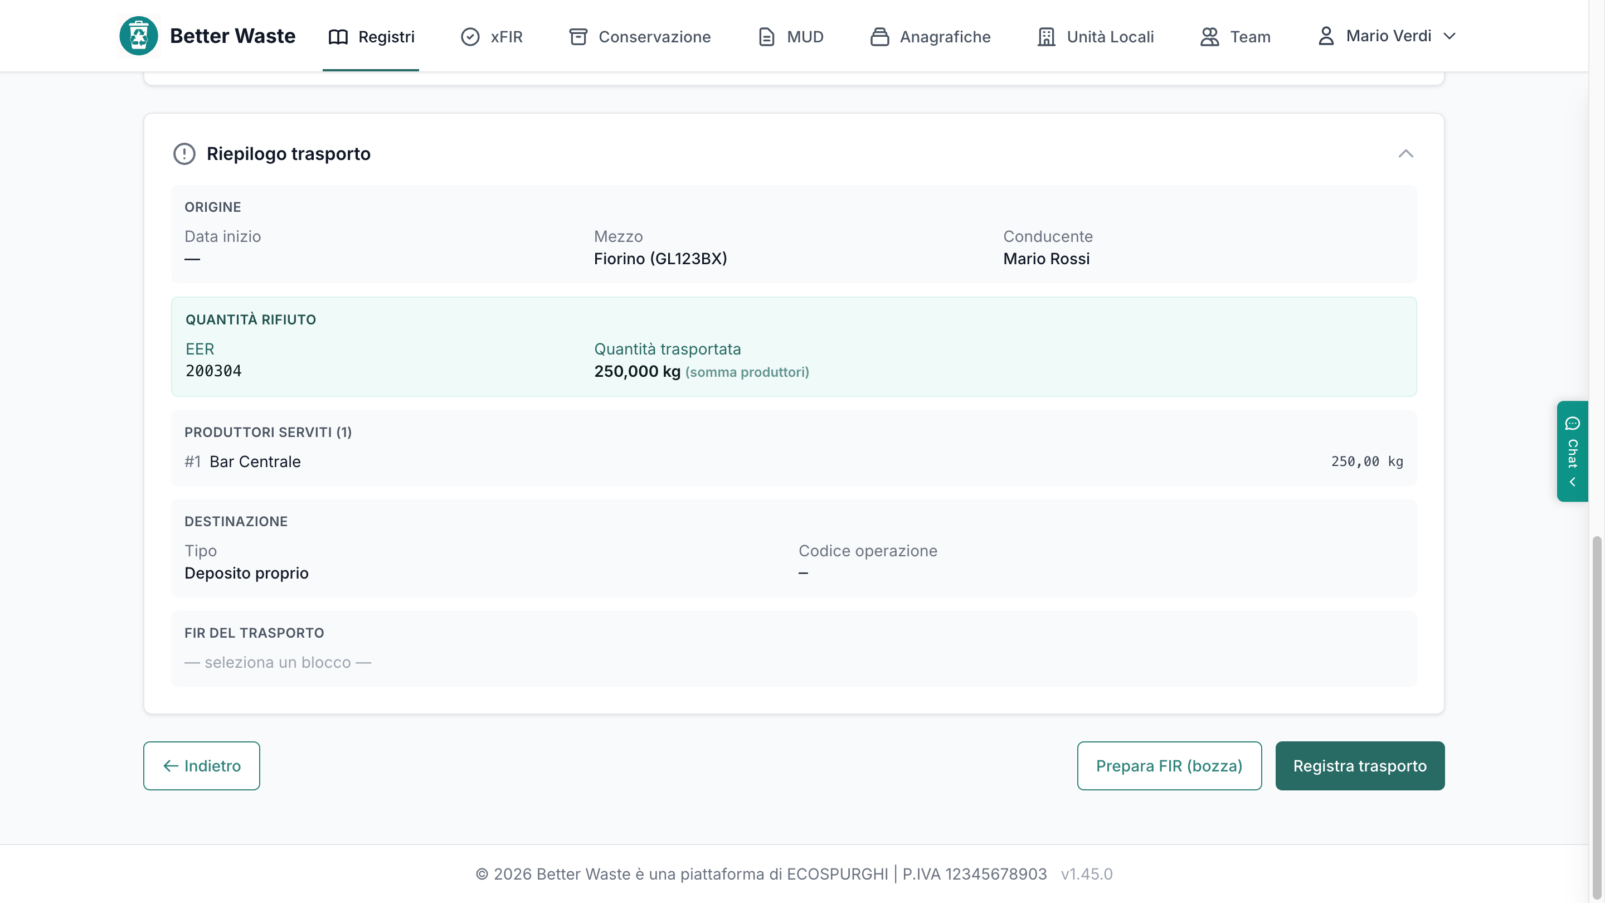Open the Registri tab
The image size is (1605, 903).
371,37
